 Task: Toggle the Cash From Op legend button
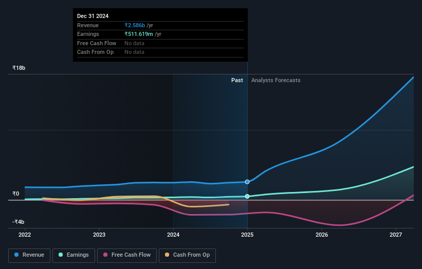tap(187, 255)
